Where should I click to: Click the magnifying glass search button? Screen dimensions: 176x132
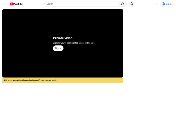[x=122, y=4]
